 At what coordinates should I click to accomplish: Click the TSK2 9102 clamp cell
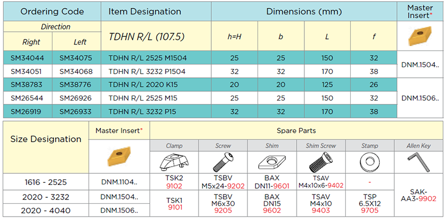[x=174, y=182]
